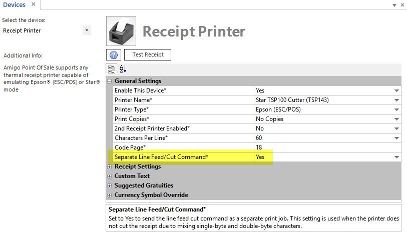
Task: Open the Characters Per Line dropdown
Action: [396, 138]
